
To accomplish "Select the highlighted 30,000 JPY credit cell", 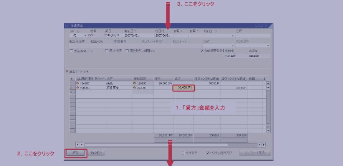I will (183, 88).
